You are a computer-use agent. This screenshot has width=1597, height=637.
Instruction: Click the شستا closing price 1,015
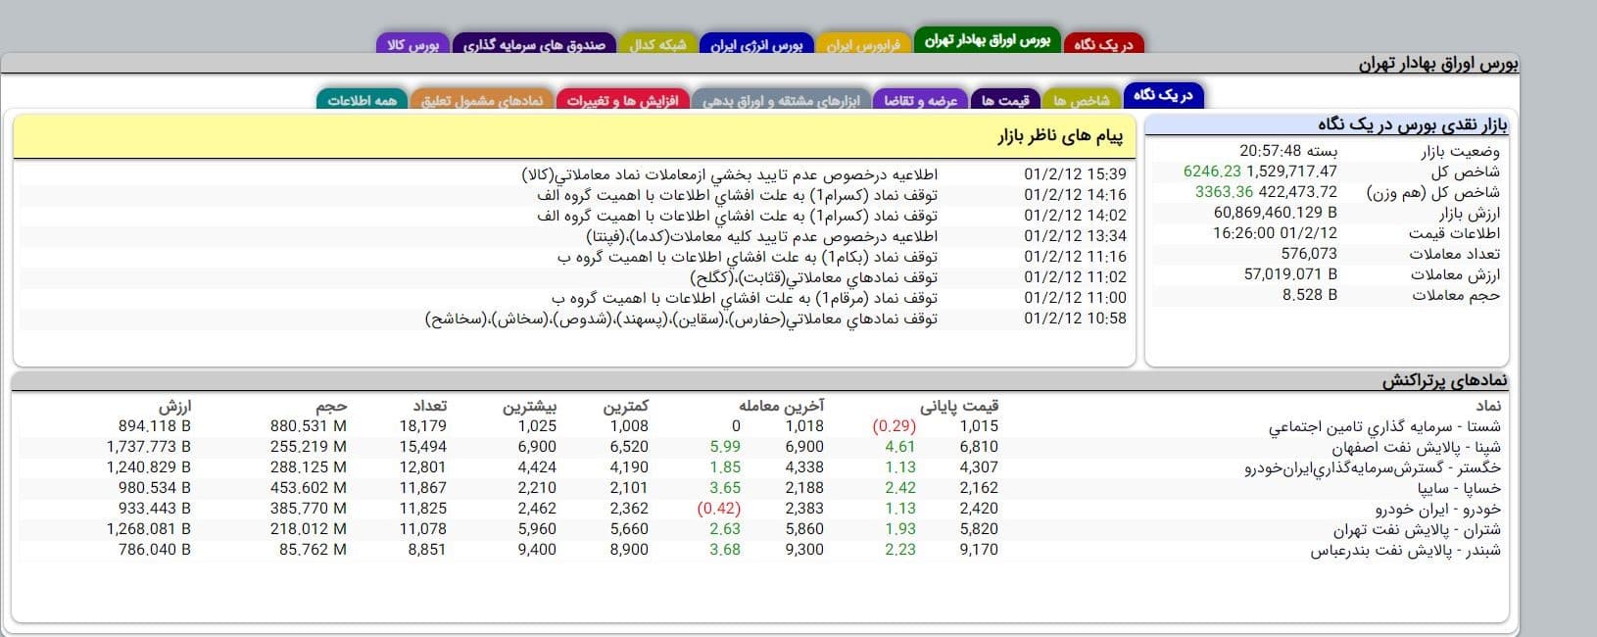coord(980,426)
